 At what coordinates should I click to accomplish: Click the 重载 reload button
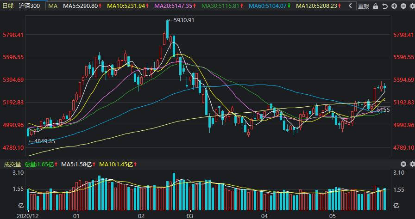(x=364, y=6)
